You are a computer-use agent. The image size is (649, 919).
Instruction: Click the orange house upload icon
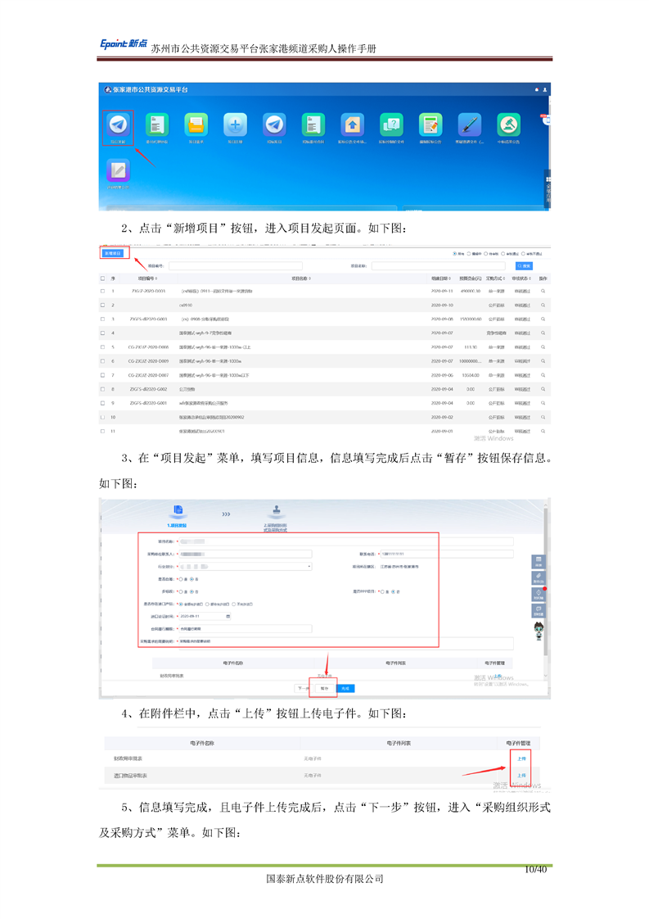coord(352,125)
